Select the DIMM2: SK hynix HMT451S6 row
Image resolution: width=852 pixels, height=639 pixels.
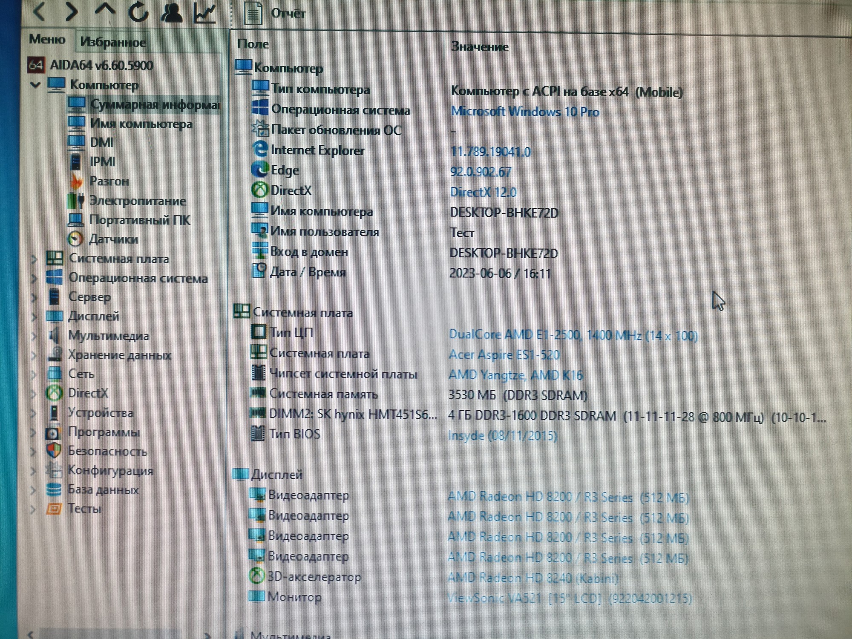tap(538, 415)
